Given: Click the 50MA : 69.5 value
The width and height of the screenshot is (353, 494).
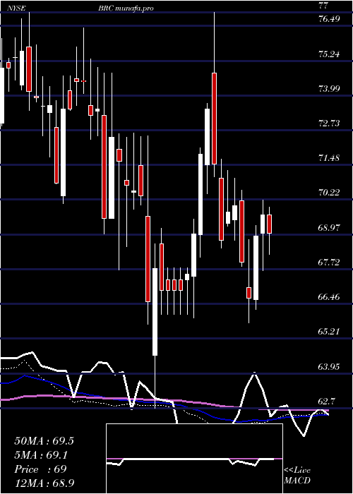Looking at the screenshot, I should pyautogui.click(x=44, y=441).
